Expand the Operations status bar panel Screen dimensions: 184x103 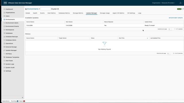click(6, 101)
